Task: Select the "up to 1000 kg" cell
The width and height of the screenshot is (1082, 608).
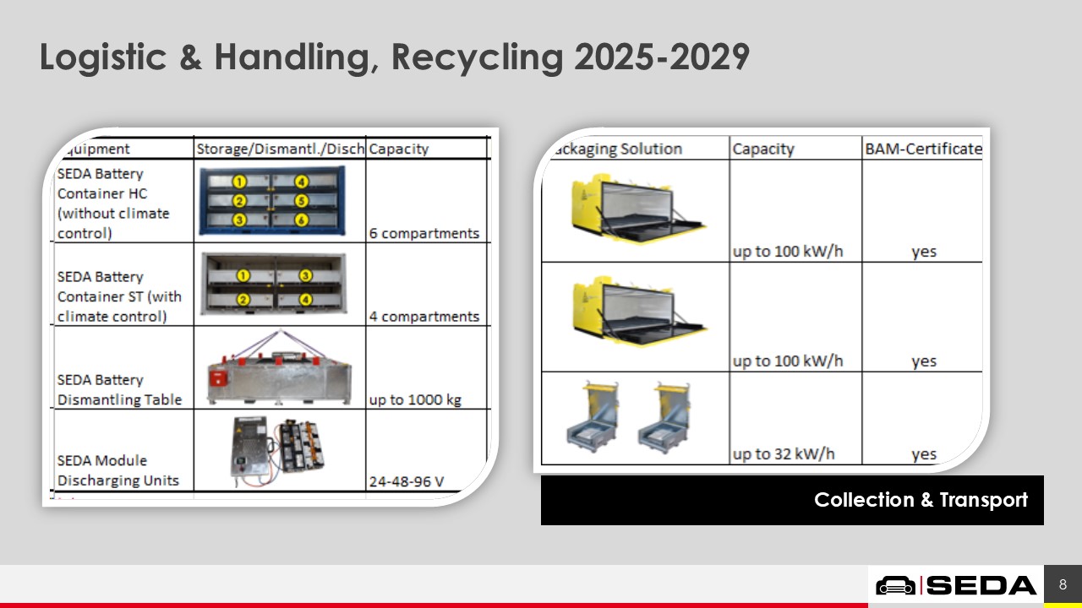Action: (x=415, y=399)
